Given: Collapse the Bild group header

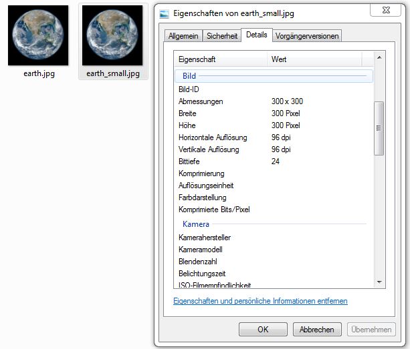Looking at the screenshot, I should 274,76.
